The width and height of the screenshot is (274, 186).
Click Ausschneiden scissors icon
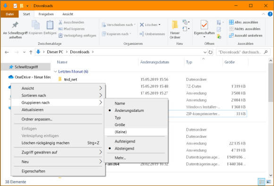pyautogui.click(x=60, y=22)
